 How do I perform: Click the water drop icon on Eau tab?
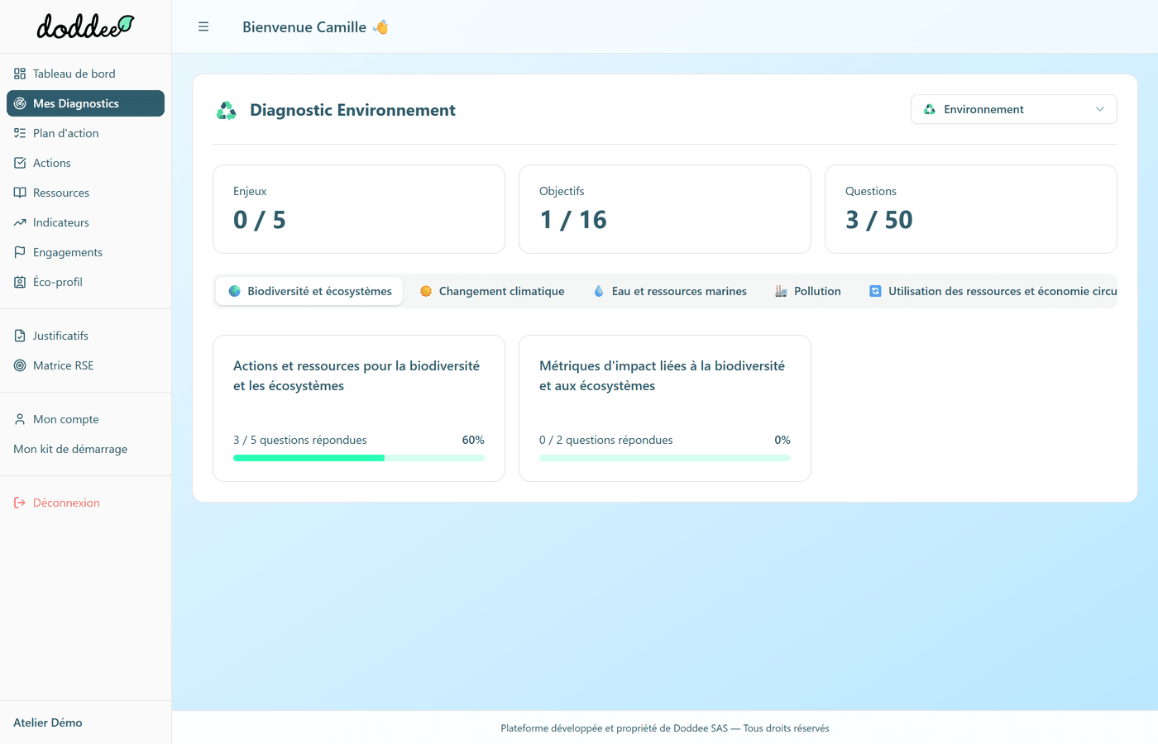click(x=599, y=291)
